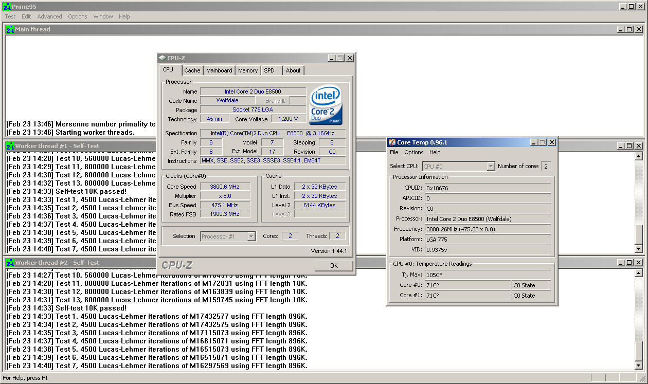Open the Advanced menu in Prime95
The height and width of the screenshot is (384, 648).
[x=49, y=16]
